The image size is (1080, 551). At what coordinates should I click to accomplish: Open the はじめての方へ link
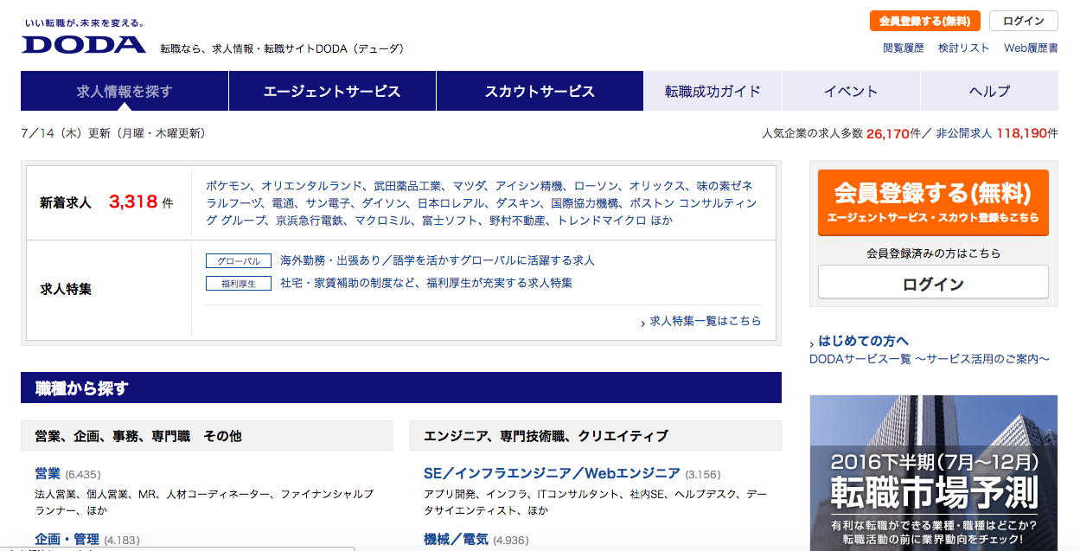point(863,341)
